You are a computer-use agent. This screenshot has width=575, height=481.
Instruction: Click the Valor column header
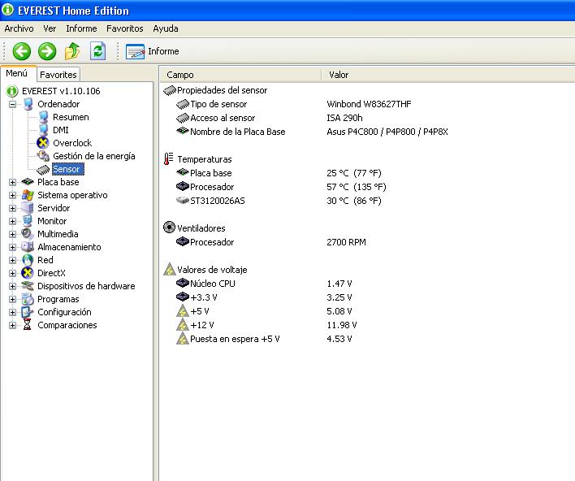pos(339,75)
